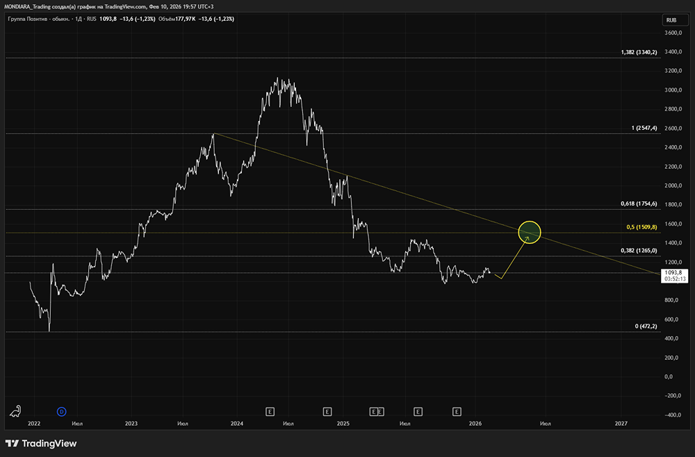Click the RUB currency button
The width and height of the screenshot is (695, 457).
pos(675,20)
